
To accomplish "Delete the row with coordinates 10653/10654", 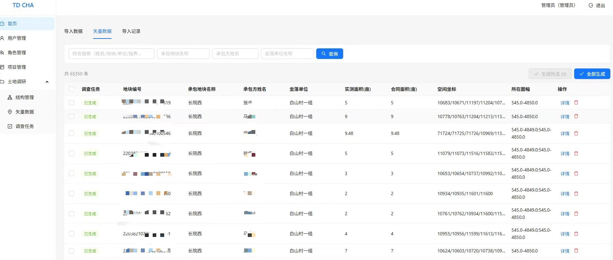I will pos(576,173).
